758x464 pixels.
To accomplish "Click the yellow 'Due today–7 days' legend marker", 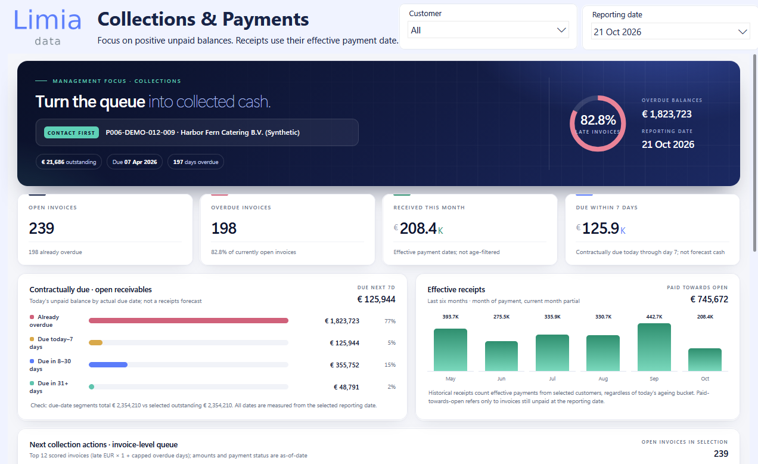I will [32, 339].
